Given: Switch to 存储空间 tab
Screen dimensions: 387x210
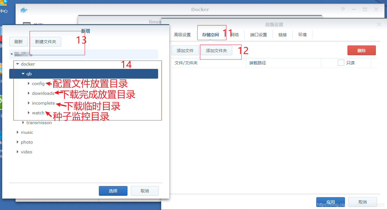Looking at the screenshot, I should (x=210, y=35).
